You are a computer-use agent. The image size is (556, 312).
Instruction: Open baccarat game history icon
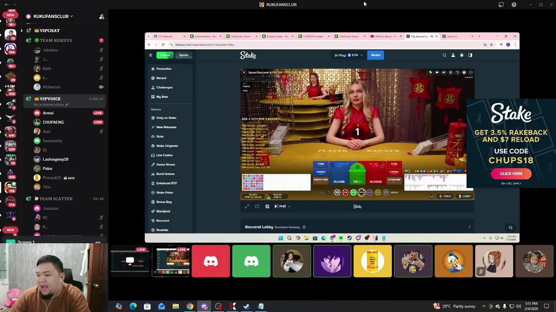pyautogui.click(x=457, y=72)
